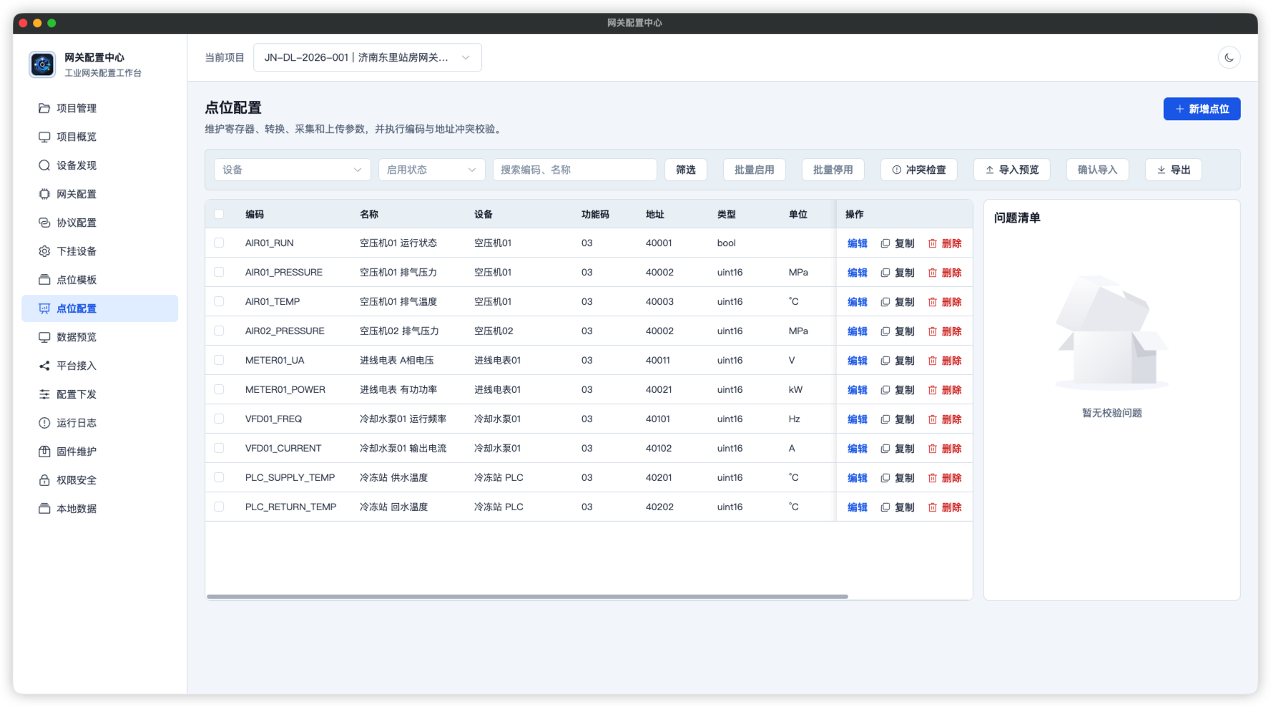Open 运行日志 sidebar menu label
The width and height of the screenshot is (1271, 707).
point(77,423)
